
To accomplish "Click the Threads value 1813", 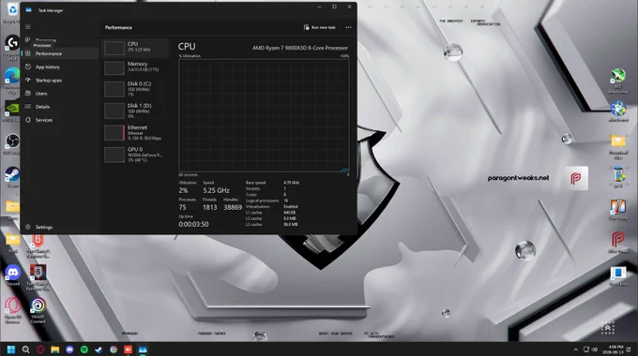I will click(x=209, y=208).
